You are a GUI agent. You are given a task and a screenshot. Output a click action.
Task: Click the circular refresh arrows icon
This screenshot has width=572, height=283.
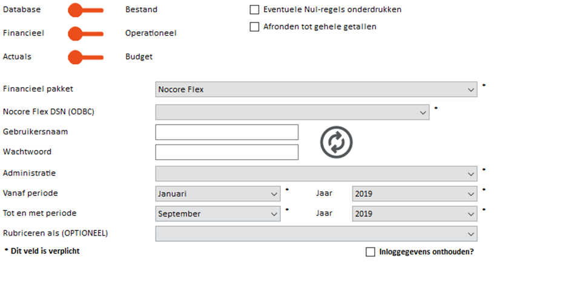click(x=337, y=142)
